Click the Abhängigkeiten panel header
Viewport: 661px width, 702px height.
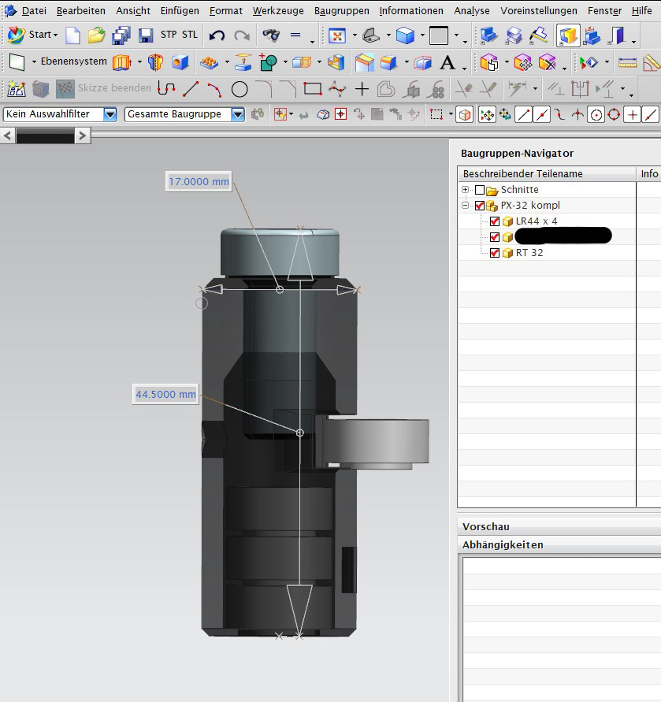(559, 545)
